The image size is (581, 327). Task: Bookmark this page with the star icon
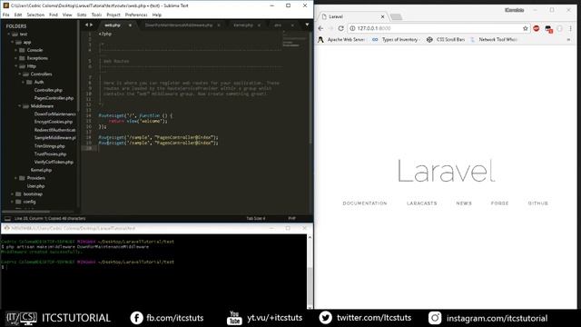525,28
